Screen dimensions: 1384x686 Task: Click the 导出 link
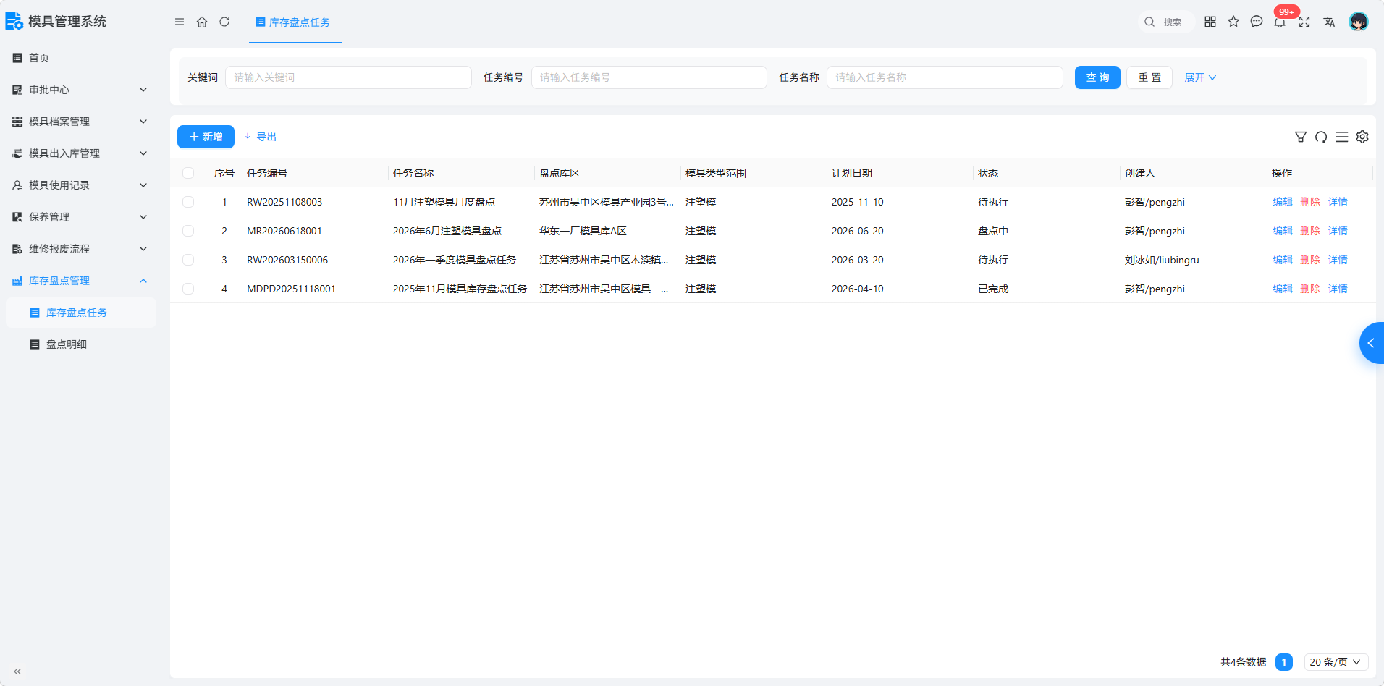coord(260,137)
